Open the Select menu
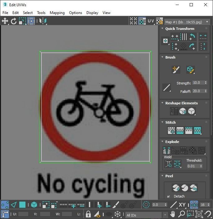Viewport: 213px width, 219px height. pyautogui.click(x=28, y=13)
